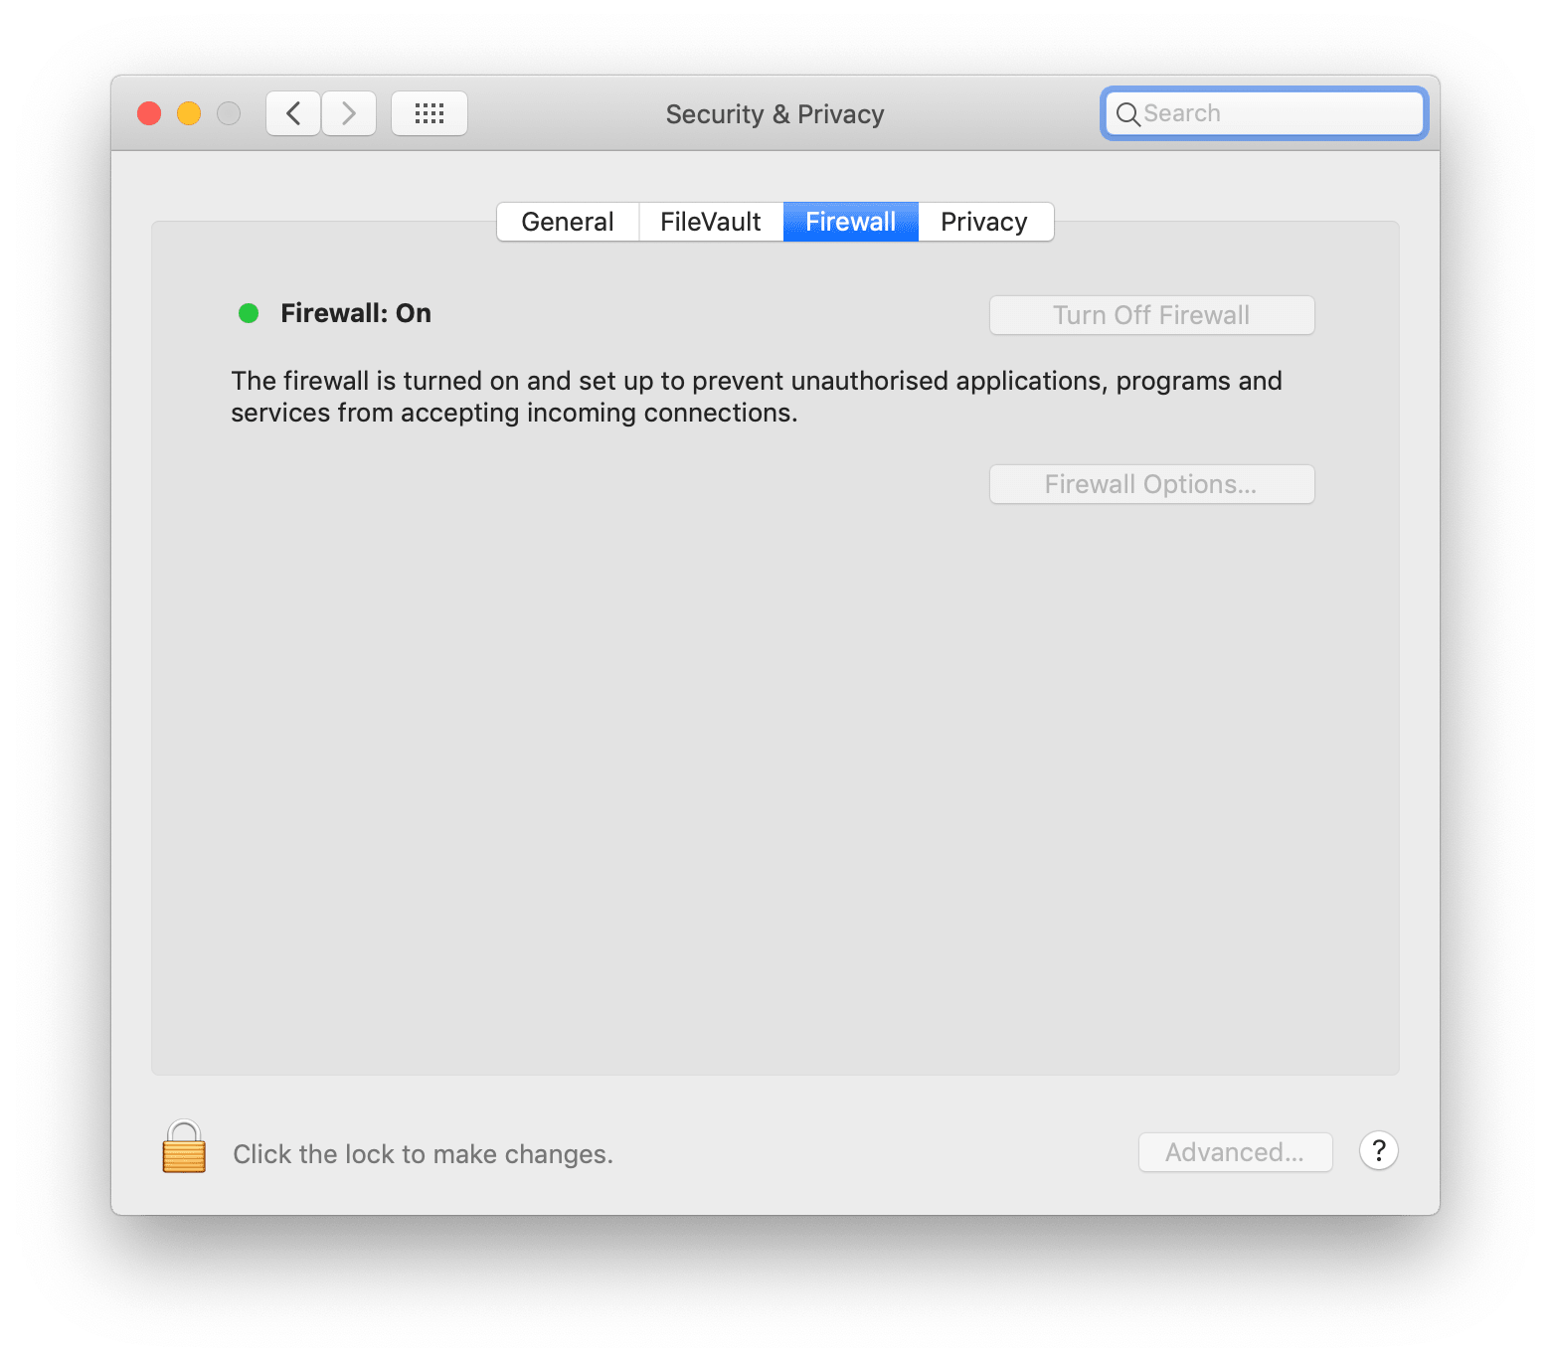
Task: Click the lock icon to unlock changes
Action: pyautogui.click(x=184, y=1147)
